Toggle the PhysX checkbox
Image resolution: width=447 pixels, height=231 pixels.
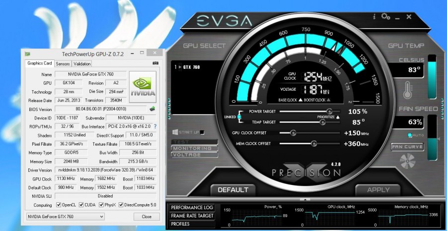click(x=101, y=205)
